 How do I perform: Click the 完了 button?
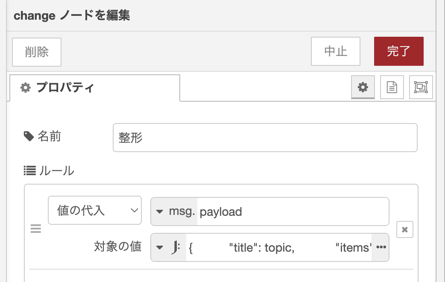pos(399,51)
